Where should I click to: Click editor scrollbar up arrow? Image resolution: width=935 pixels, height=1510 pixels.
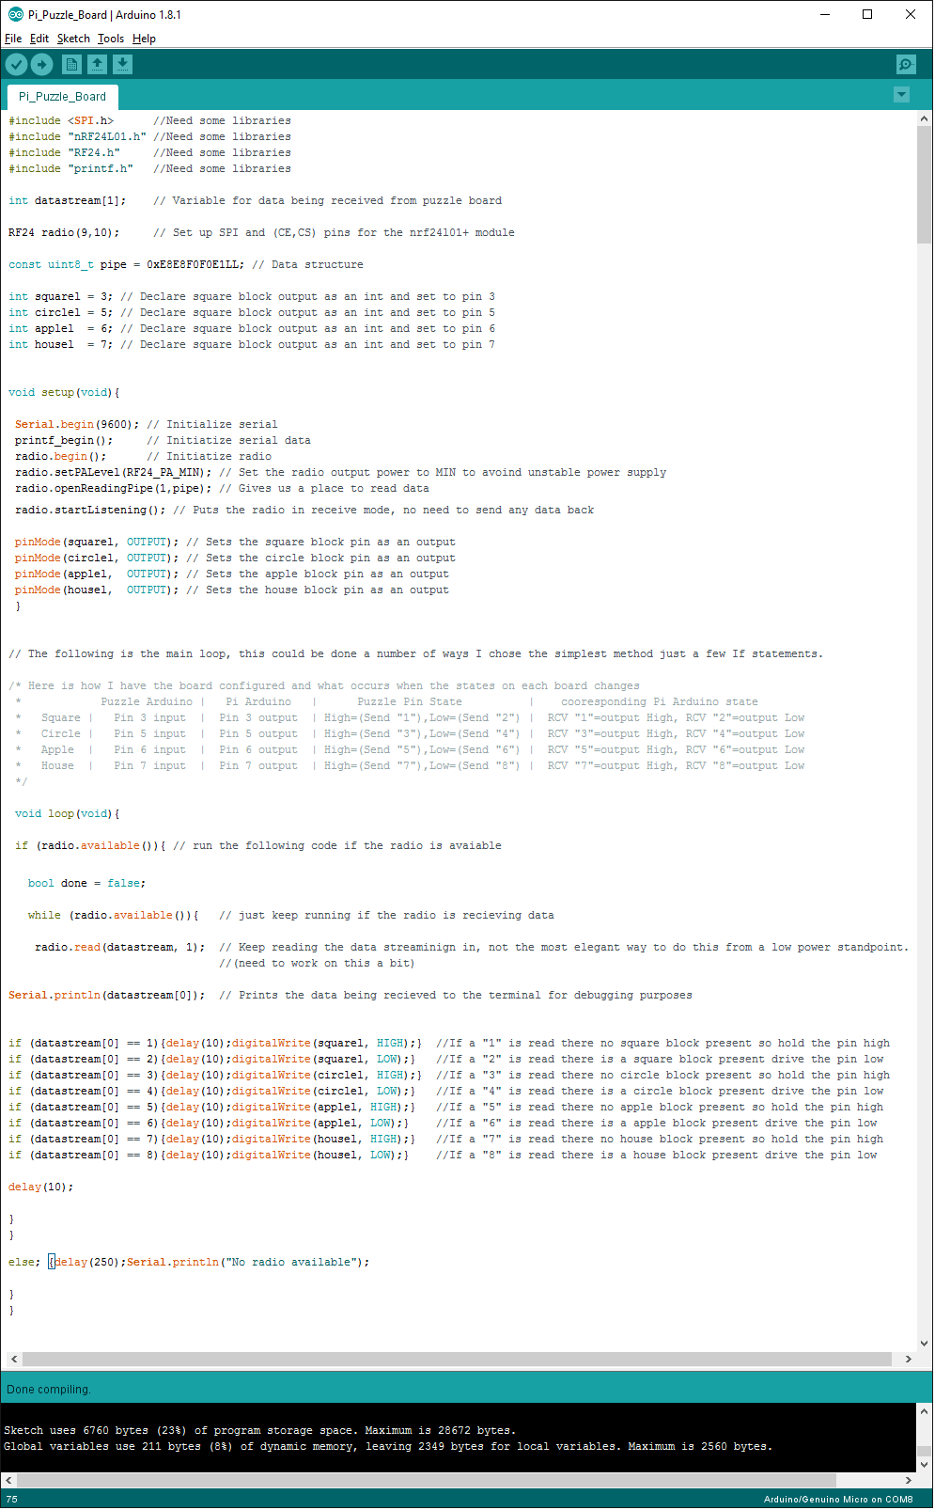coord(924,118)
